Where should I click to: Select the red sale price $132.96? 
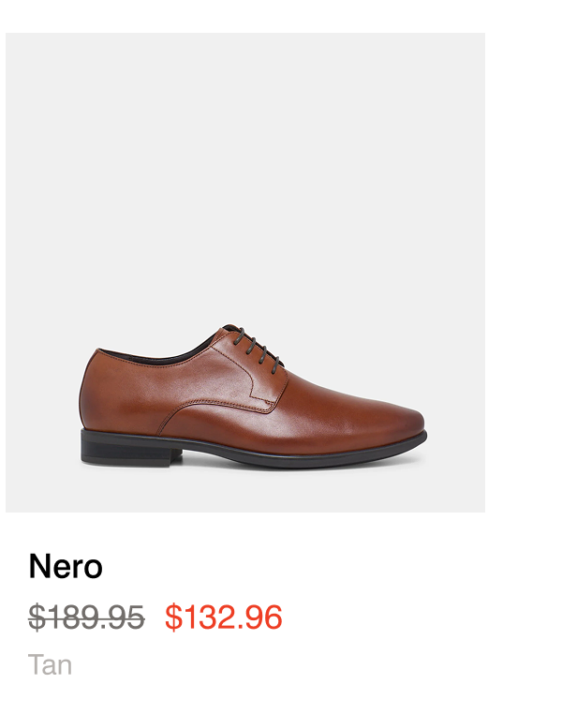pos(224,617)
